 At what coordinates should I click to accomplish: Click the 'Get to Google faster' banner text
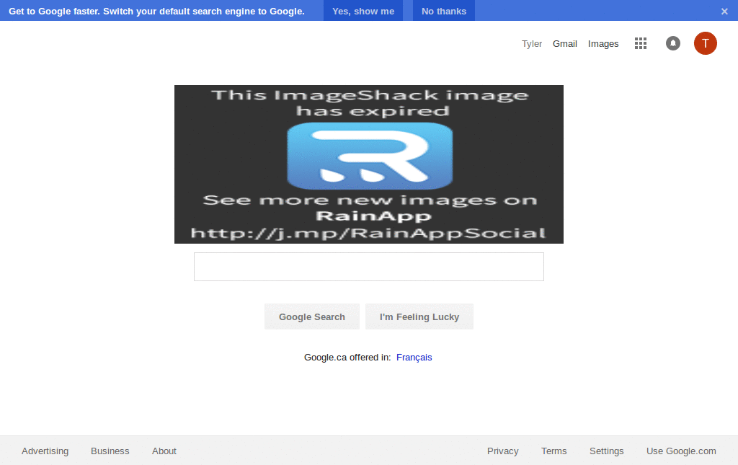click(156, 12)
